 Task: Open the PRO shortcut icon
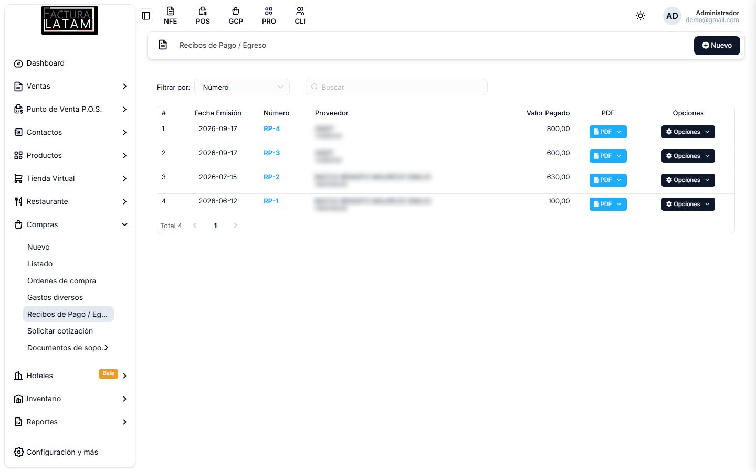(269, 16)
